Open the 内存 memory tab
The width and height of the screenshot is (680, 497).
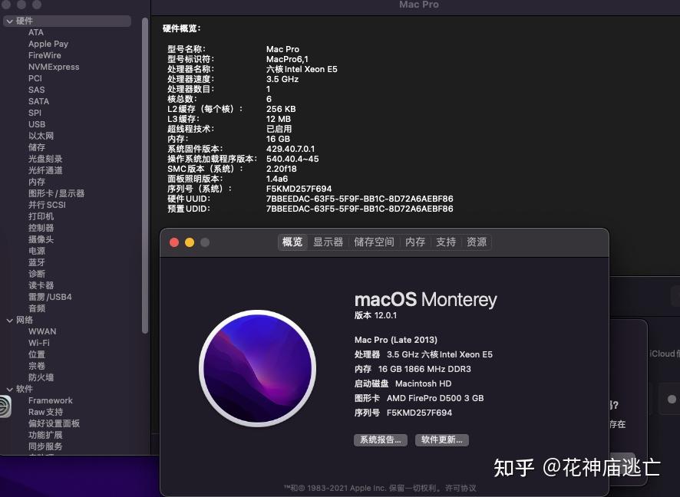click(x=415, y=242)
